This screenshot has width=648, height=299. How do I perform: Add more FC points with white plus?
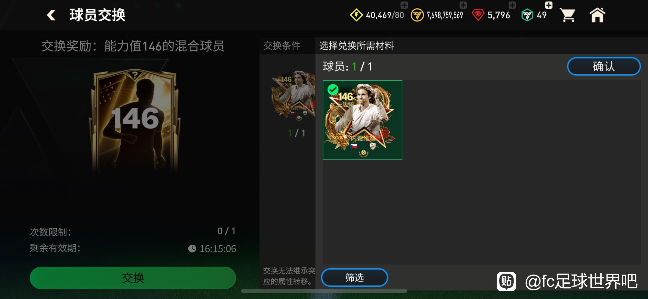(x=549, y=5)
